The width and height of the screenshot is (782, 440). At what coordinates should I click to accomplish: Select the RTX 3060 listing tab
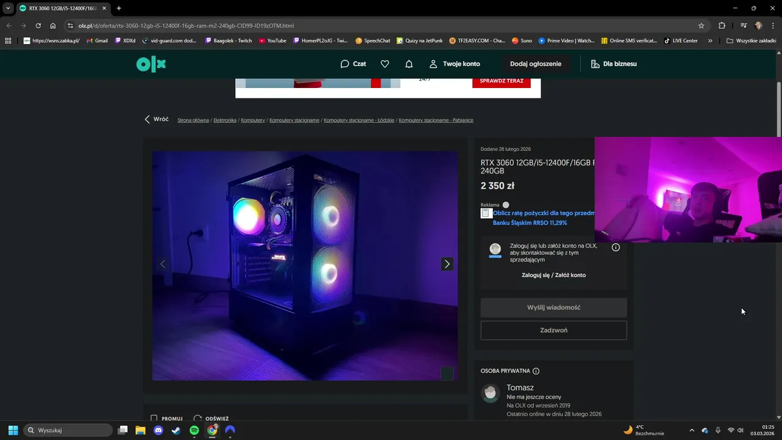tap(63, 9)
